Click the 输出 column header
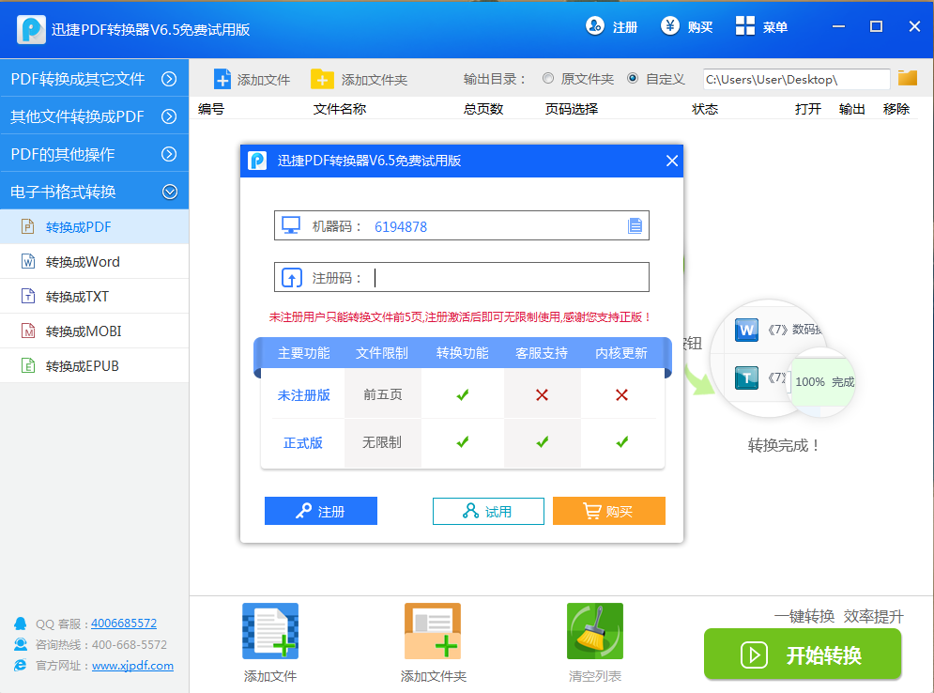This screenshot has width=934, height=693. click(851, 109)
